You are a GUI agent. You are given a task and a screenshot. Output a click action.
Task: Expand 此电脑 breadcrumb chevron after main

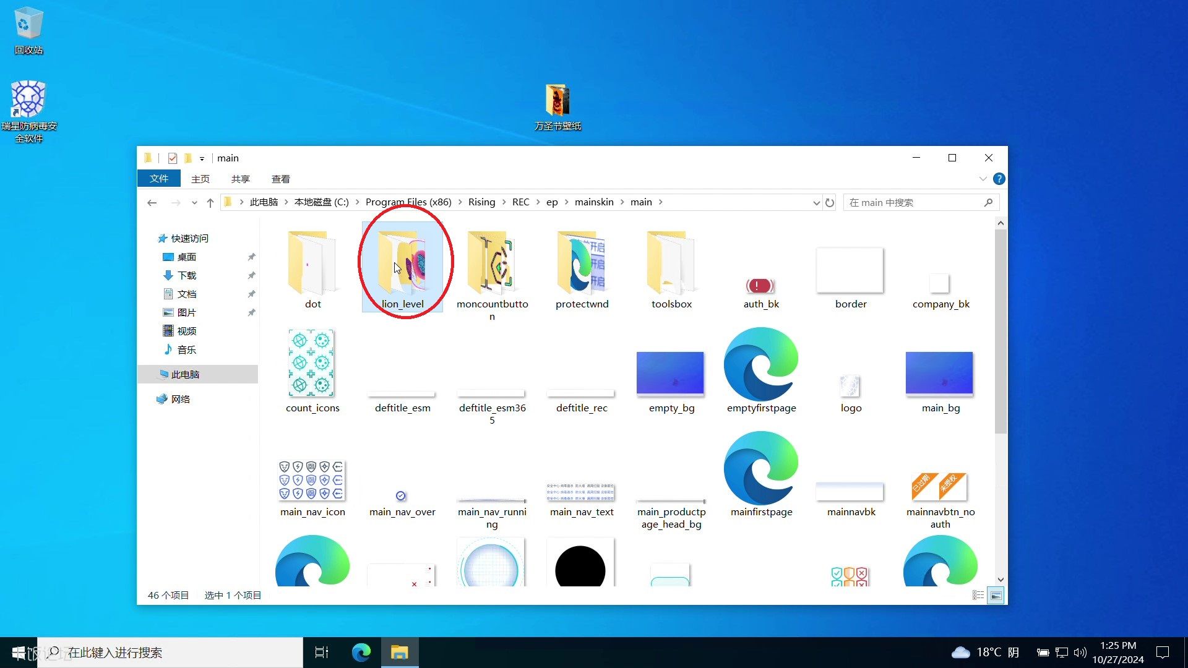(660, 202)
